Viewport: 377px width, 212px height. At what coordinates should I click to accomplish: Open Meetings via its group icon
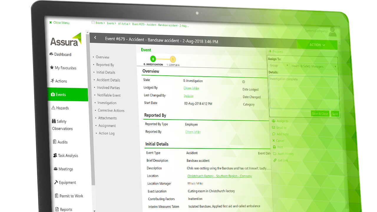click(56, 169)
